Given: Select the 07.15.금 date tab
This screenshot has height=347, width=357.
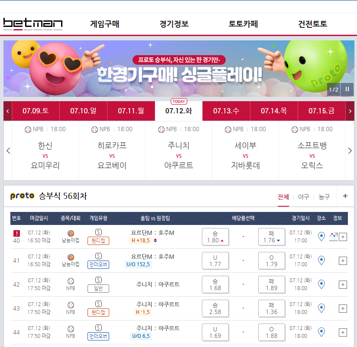Looking at the screenshot, I should [x=321, y=111].
